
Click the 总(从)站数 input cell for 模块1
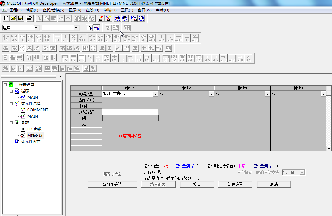(x=130, y=112)
